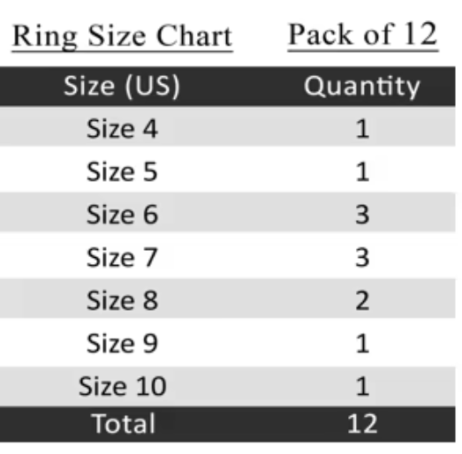Click the Size 8 row label

(x=122, y=300)
